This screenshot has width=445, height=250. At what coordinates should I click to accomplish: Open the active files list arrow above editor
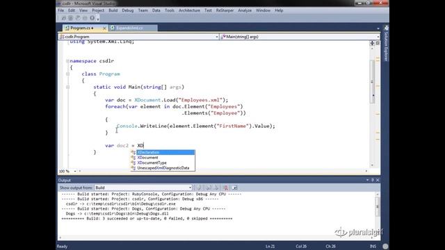pyautogui.click(x=378, y=28)
